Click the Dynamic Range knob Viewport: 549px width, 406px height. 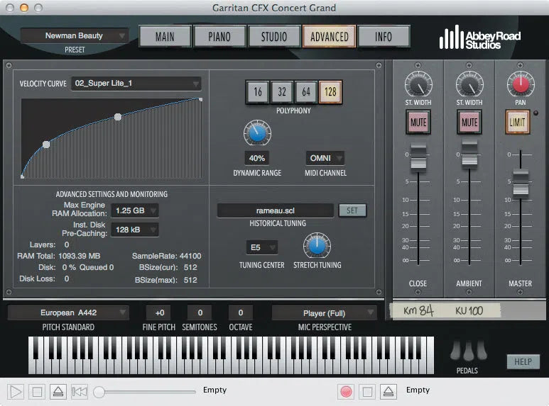tap(257, 133)
